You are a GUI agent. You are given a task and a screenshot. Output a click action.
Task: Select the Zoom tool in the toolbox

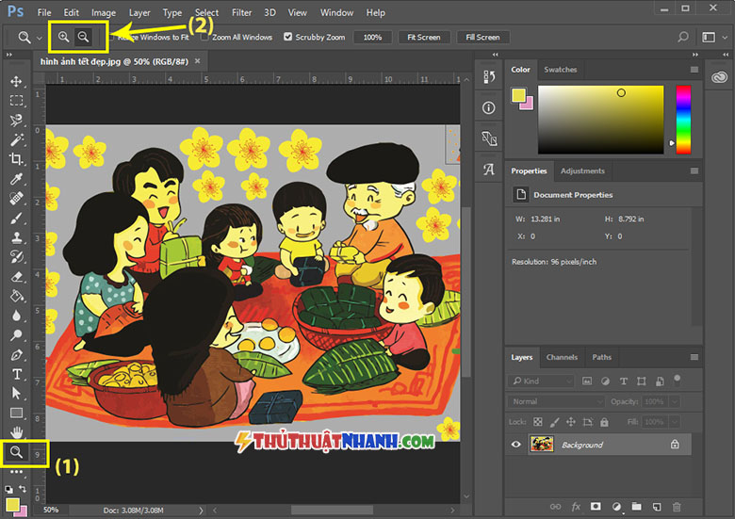[16, 452]
